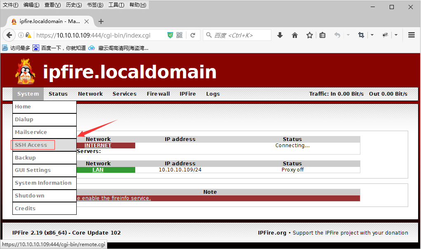
Task: Expand dropdown next to extension icon
Action: tap(396, 35)
